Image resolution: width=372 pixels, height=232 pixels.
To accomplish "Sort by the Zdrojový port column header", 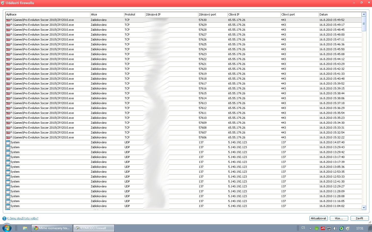I will (213, 15).
